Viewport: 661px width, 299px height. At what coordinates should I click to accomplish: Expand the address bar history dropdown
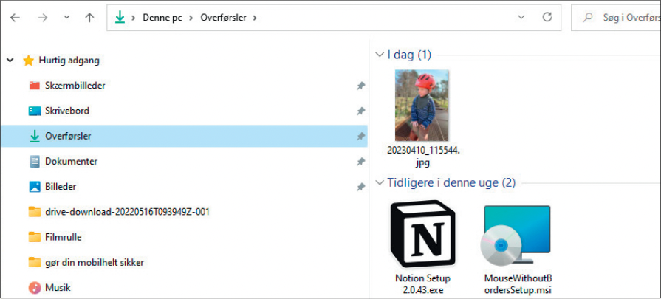pyautogui.click(x=521, y=17)
